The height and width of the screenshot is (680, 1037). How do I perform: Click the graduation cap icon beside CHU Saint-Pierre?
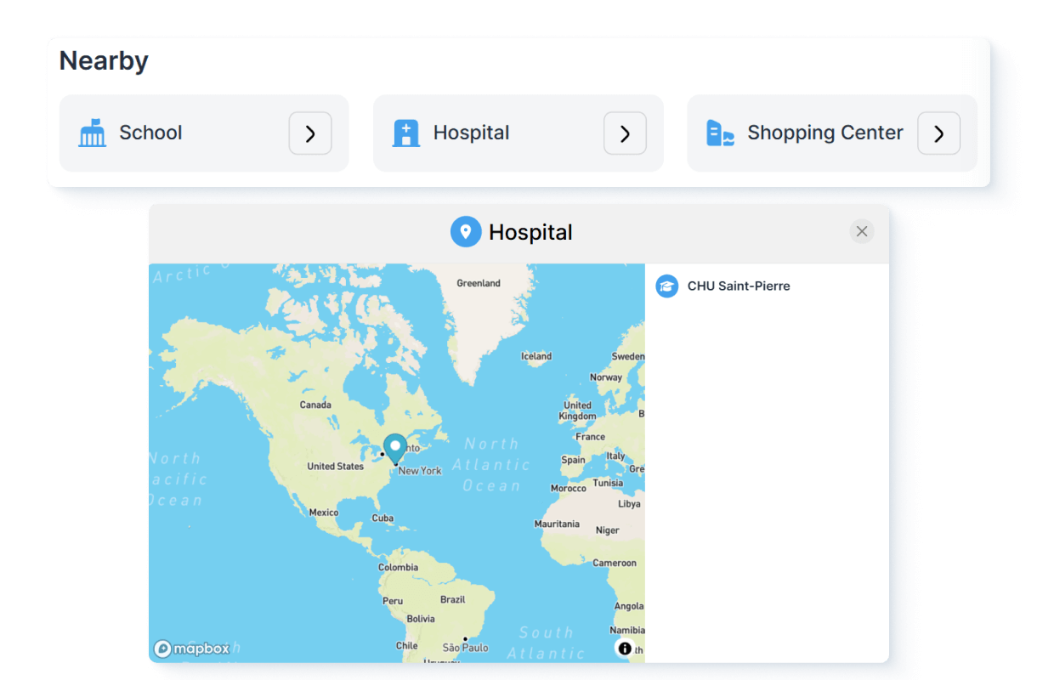pyautogui.click(x=667, y=286)
